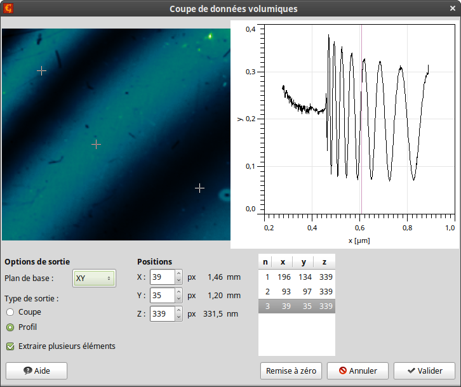Click the Remise à zéro button
The width and height of the screenshot is (461, 387).
[x=291, y=371]
